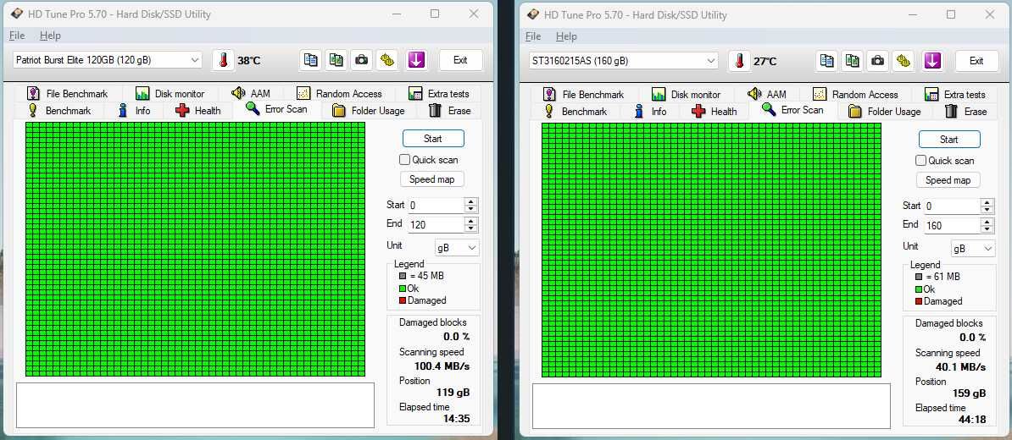Open File menu in Patriot window
Image resolution: width=1012 pixels, height=440 pixels.
[17, 36]
